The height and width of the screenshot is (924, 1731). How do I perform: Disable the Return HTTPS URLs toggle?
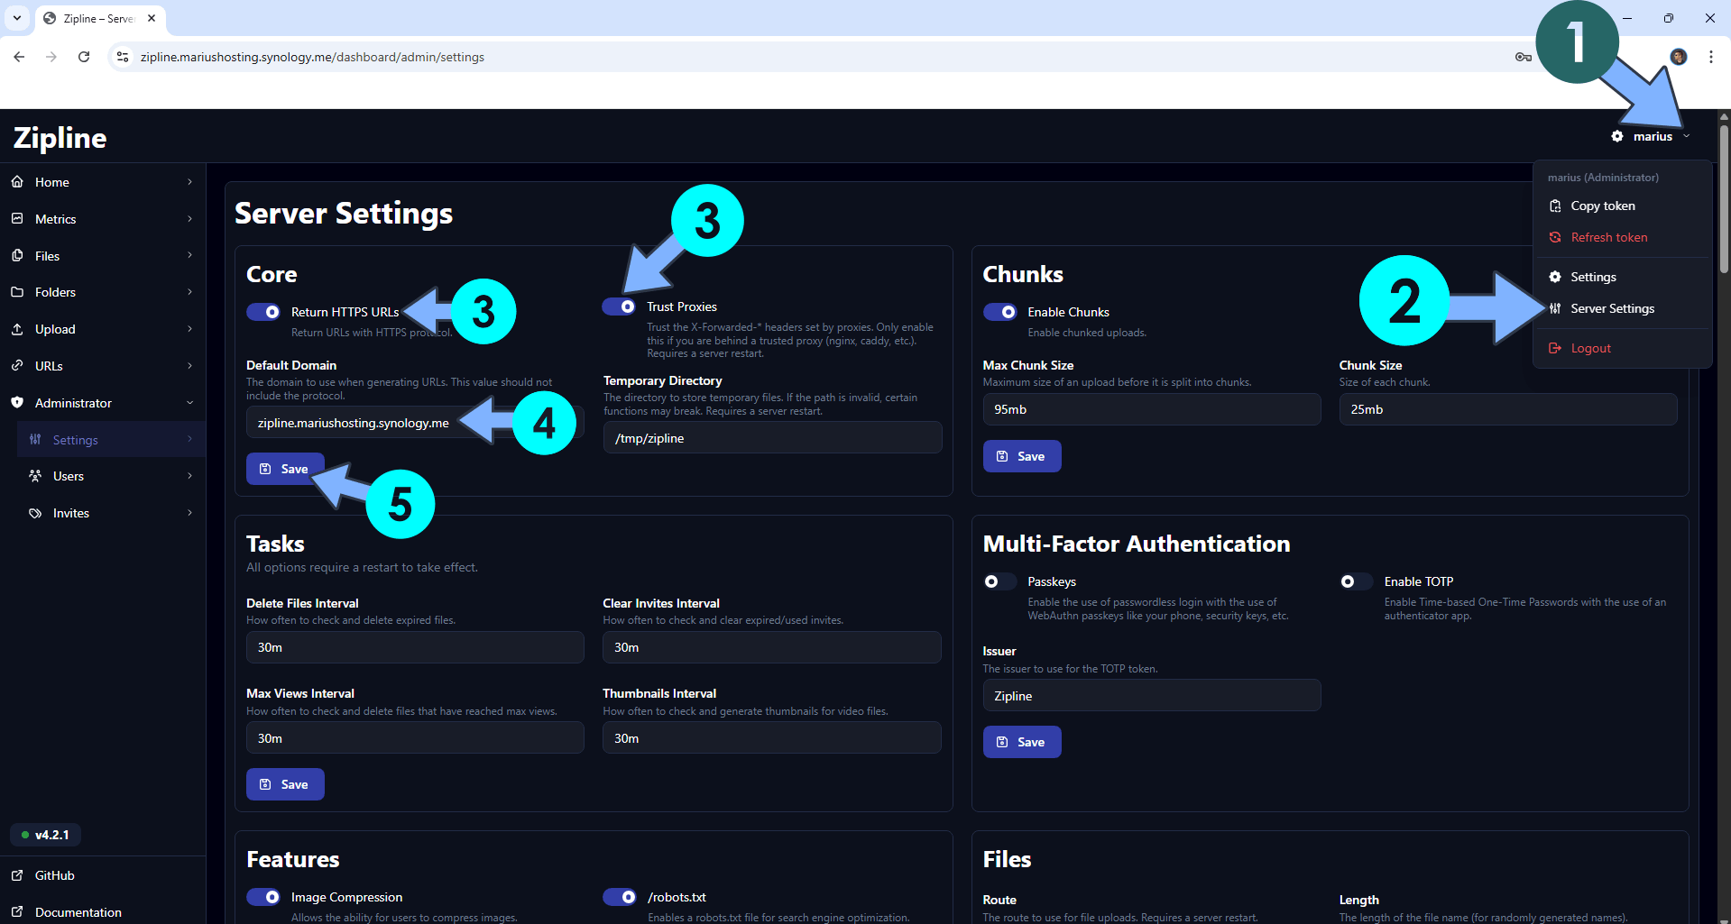pyautogui.click(x=263, y=311)
